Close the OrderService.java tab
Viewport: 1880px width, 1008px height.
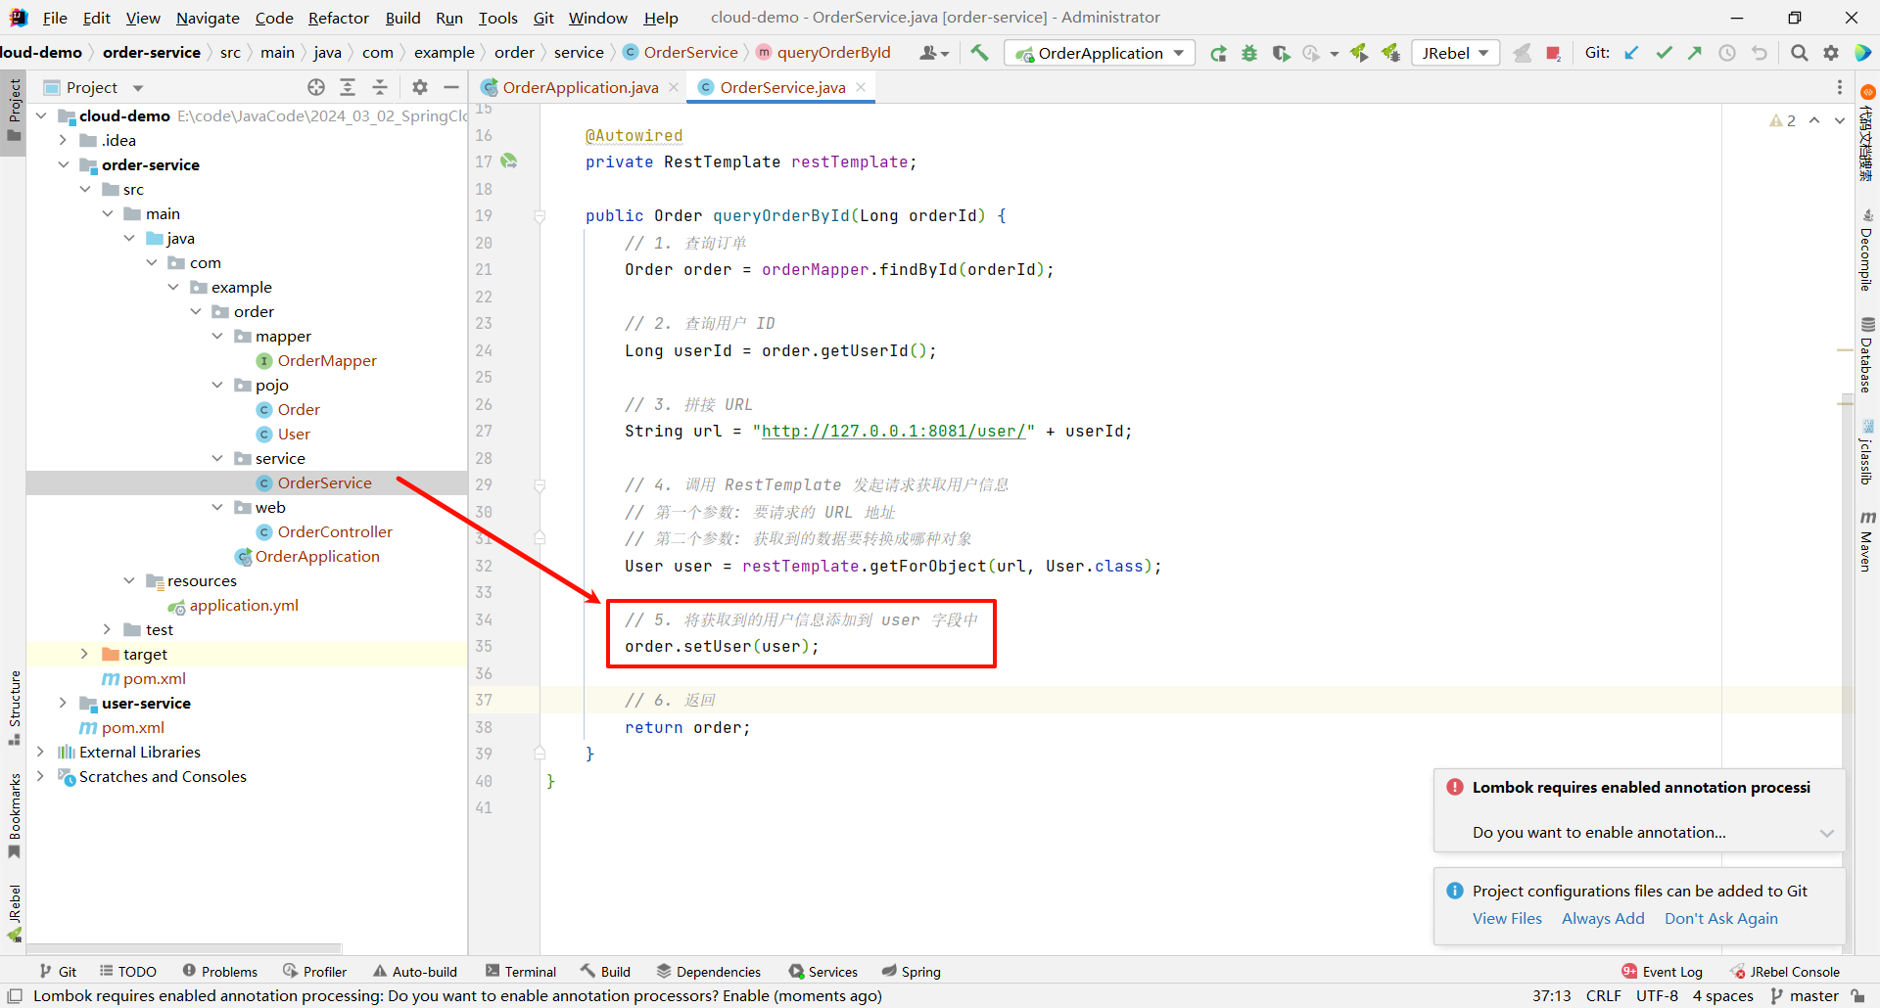pyautogui.click(x=861, y=87)
